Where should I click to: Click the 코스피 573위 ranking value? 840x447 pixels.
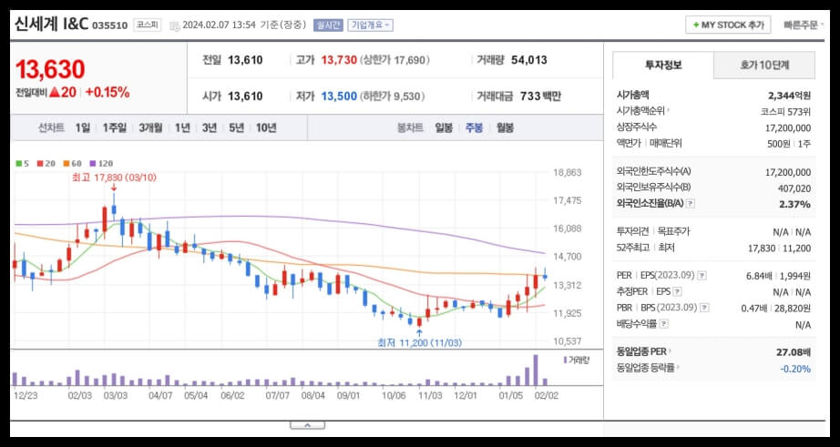point(785,112)
